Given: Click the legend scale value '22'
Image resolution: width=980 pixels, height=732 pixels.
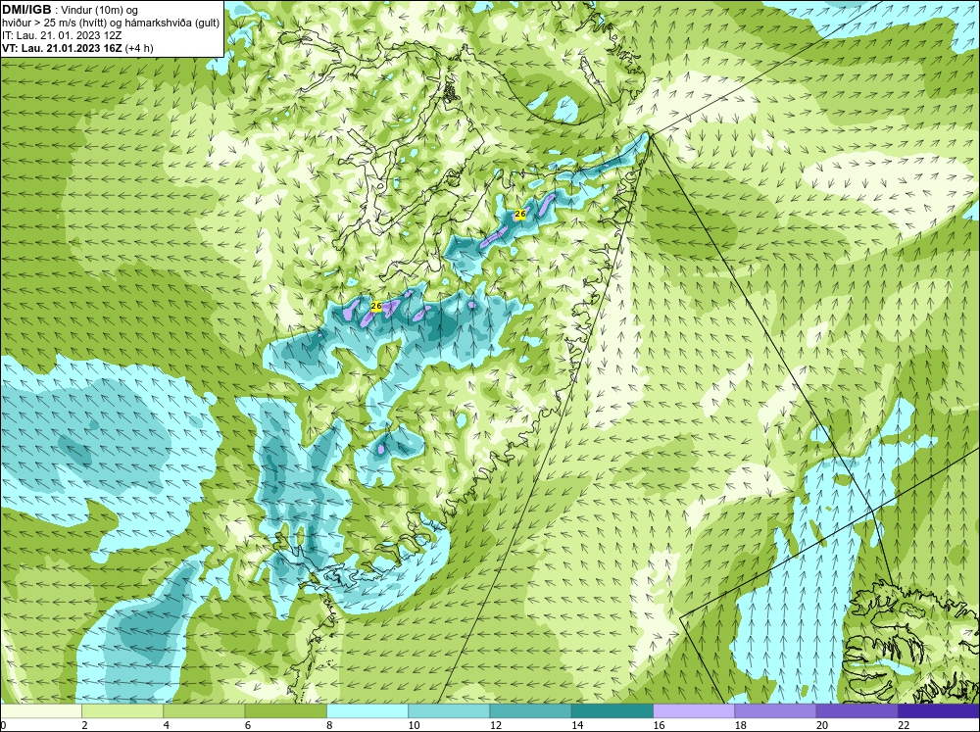Looking at the screenshot, I should click(904, 725).
